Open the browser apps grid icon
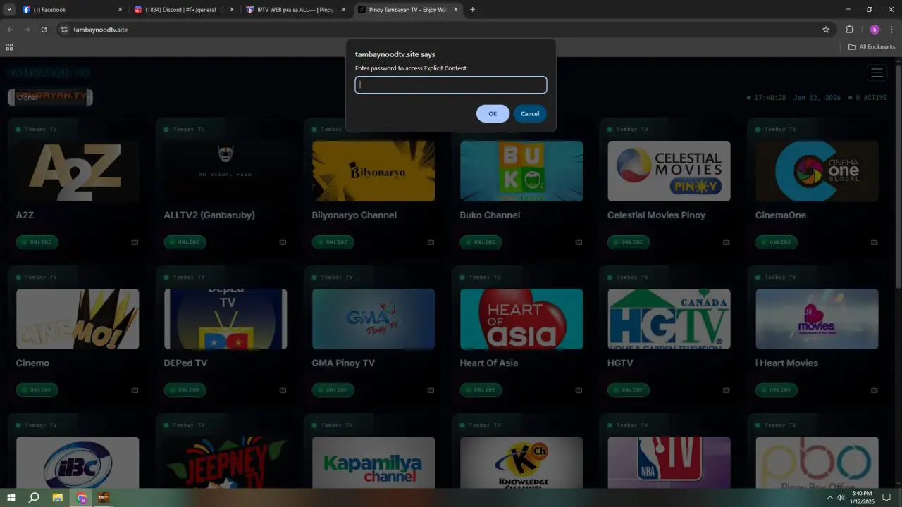Viewport: 902px width, 507px height. pyautogui.click(x=9, y=47)
